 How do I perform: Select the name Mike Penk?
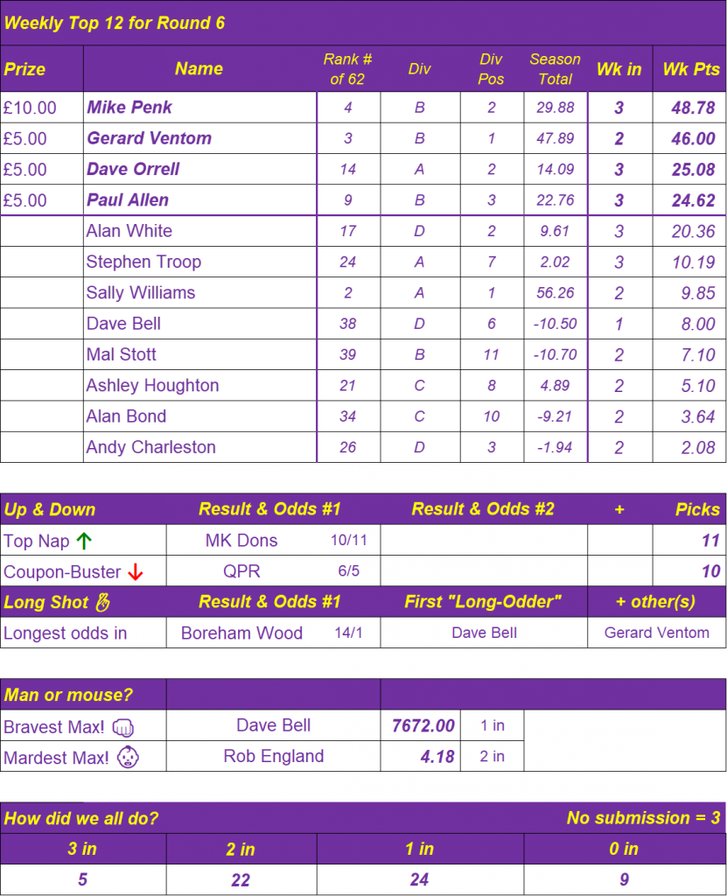pos(129,107)
